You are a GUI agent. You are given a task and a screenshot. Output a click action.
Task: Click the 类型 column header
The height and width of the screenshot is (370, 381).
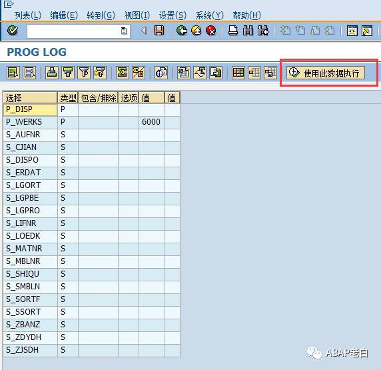[68, 98]
